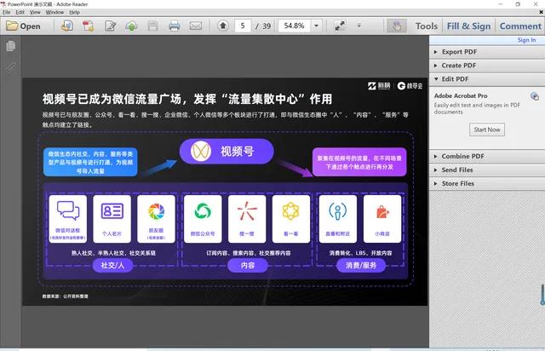The width and height of the screenshot is (545, 351).
Task: Open the Window menu
Action: click(54, 12)
